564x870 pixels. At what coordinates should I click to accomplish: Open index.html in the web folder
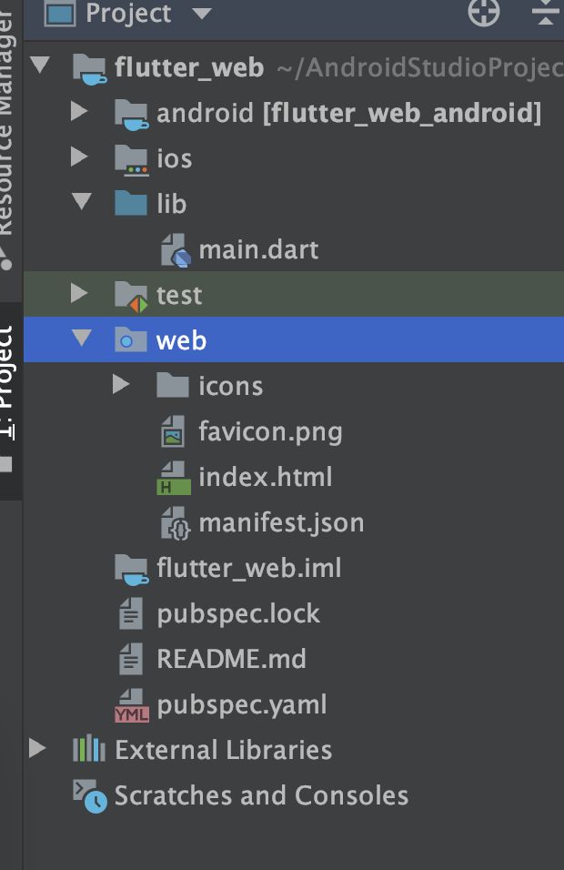click(265, 477)
